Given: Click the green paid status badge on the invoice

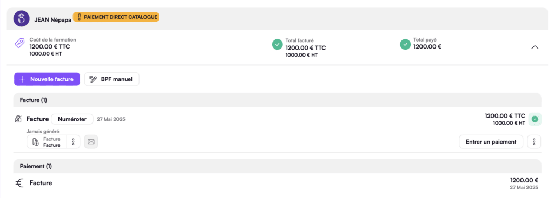Looking at the screenshot, I should 535,119.
